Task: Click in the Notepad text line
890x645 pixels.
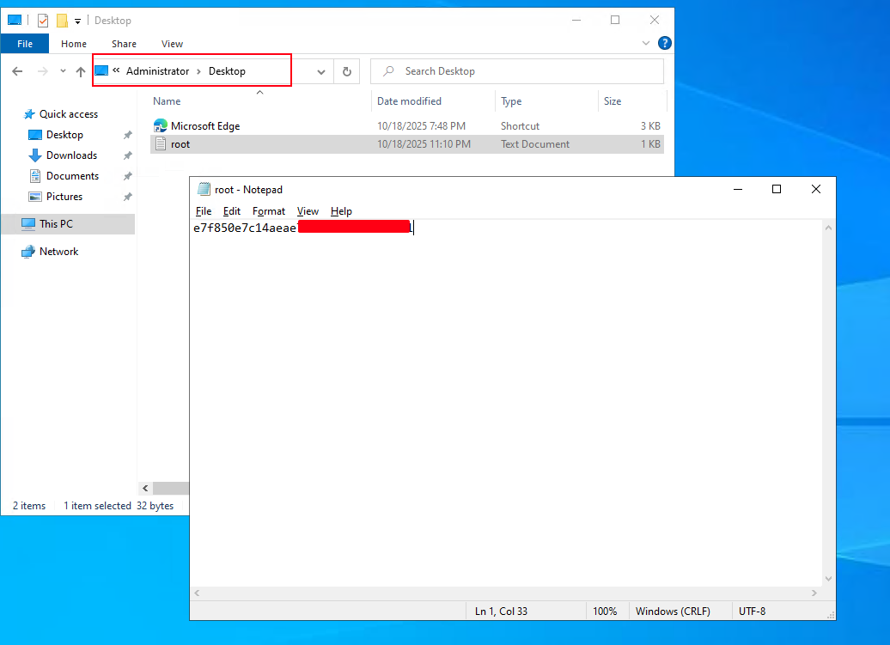Action: point(303,228)
